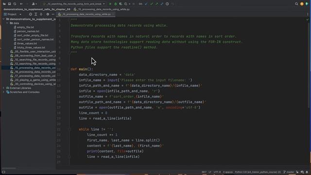Collapse the demonstrations_to_supplement root folder
311x175 pixels.
3,19
